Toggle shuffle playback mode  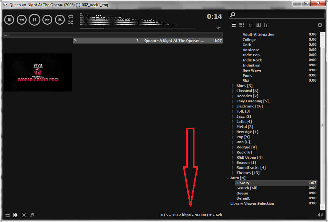pyautogui.click(x=71, y=22)
